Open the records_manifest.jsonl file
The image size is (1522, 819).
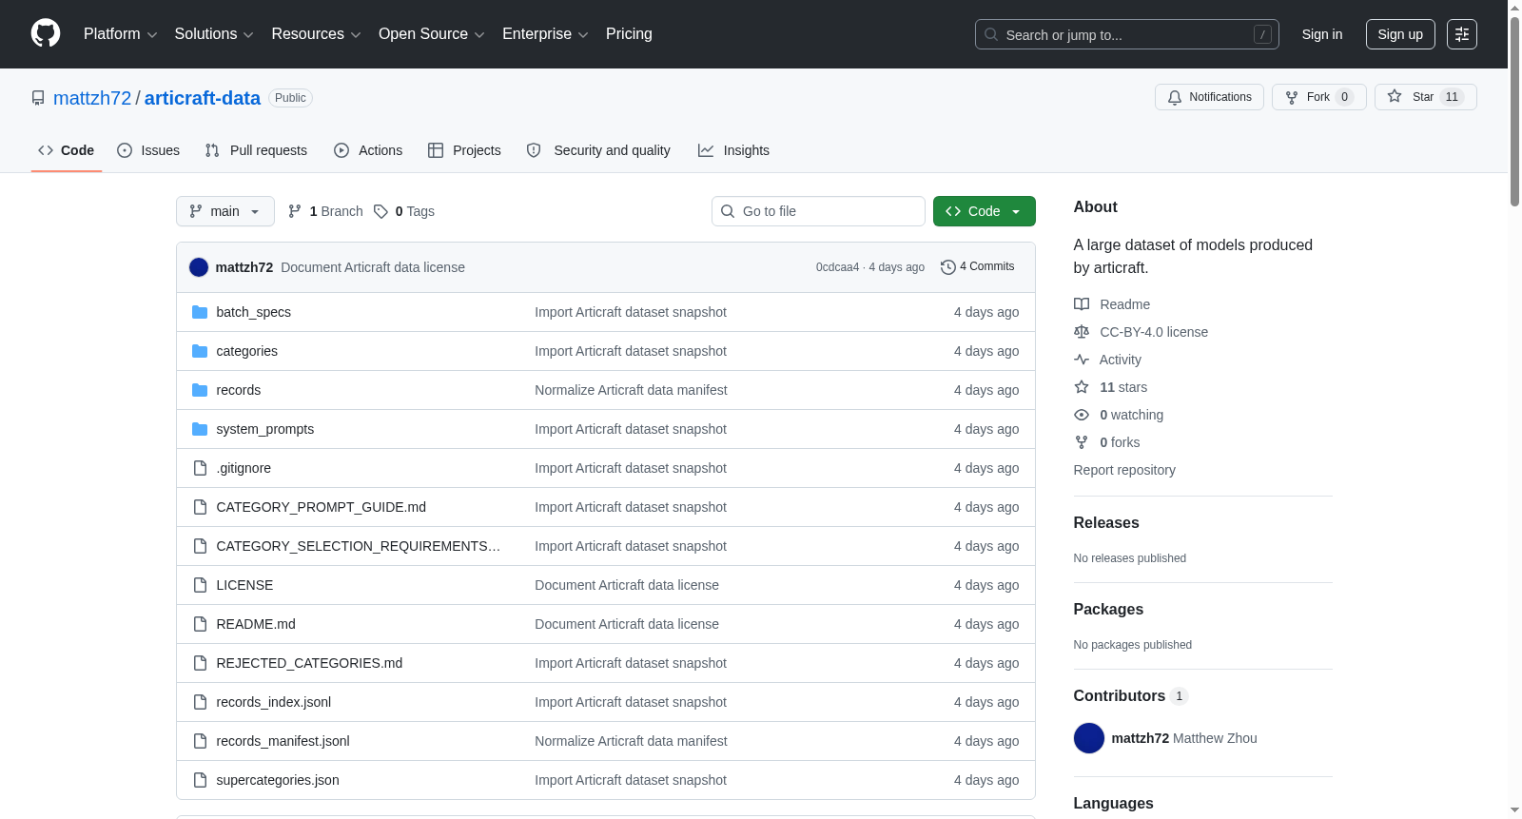coord(283,741)
